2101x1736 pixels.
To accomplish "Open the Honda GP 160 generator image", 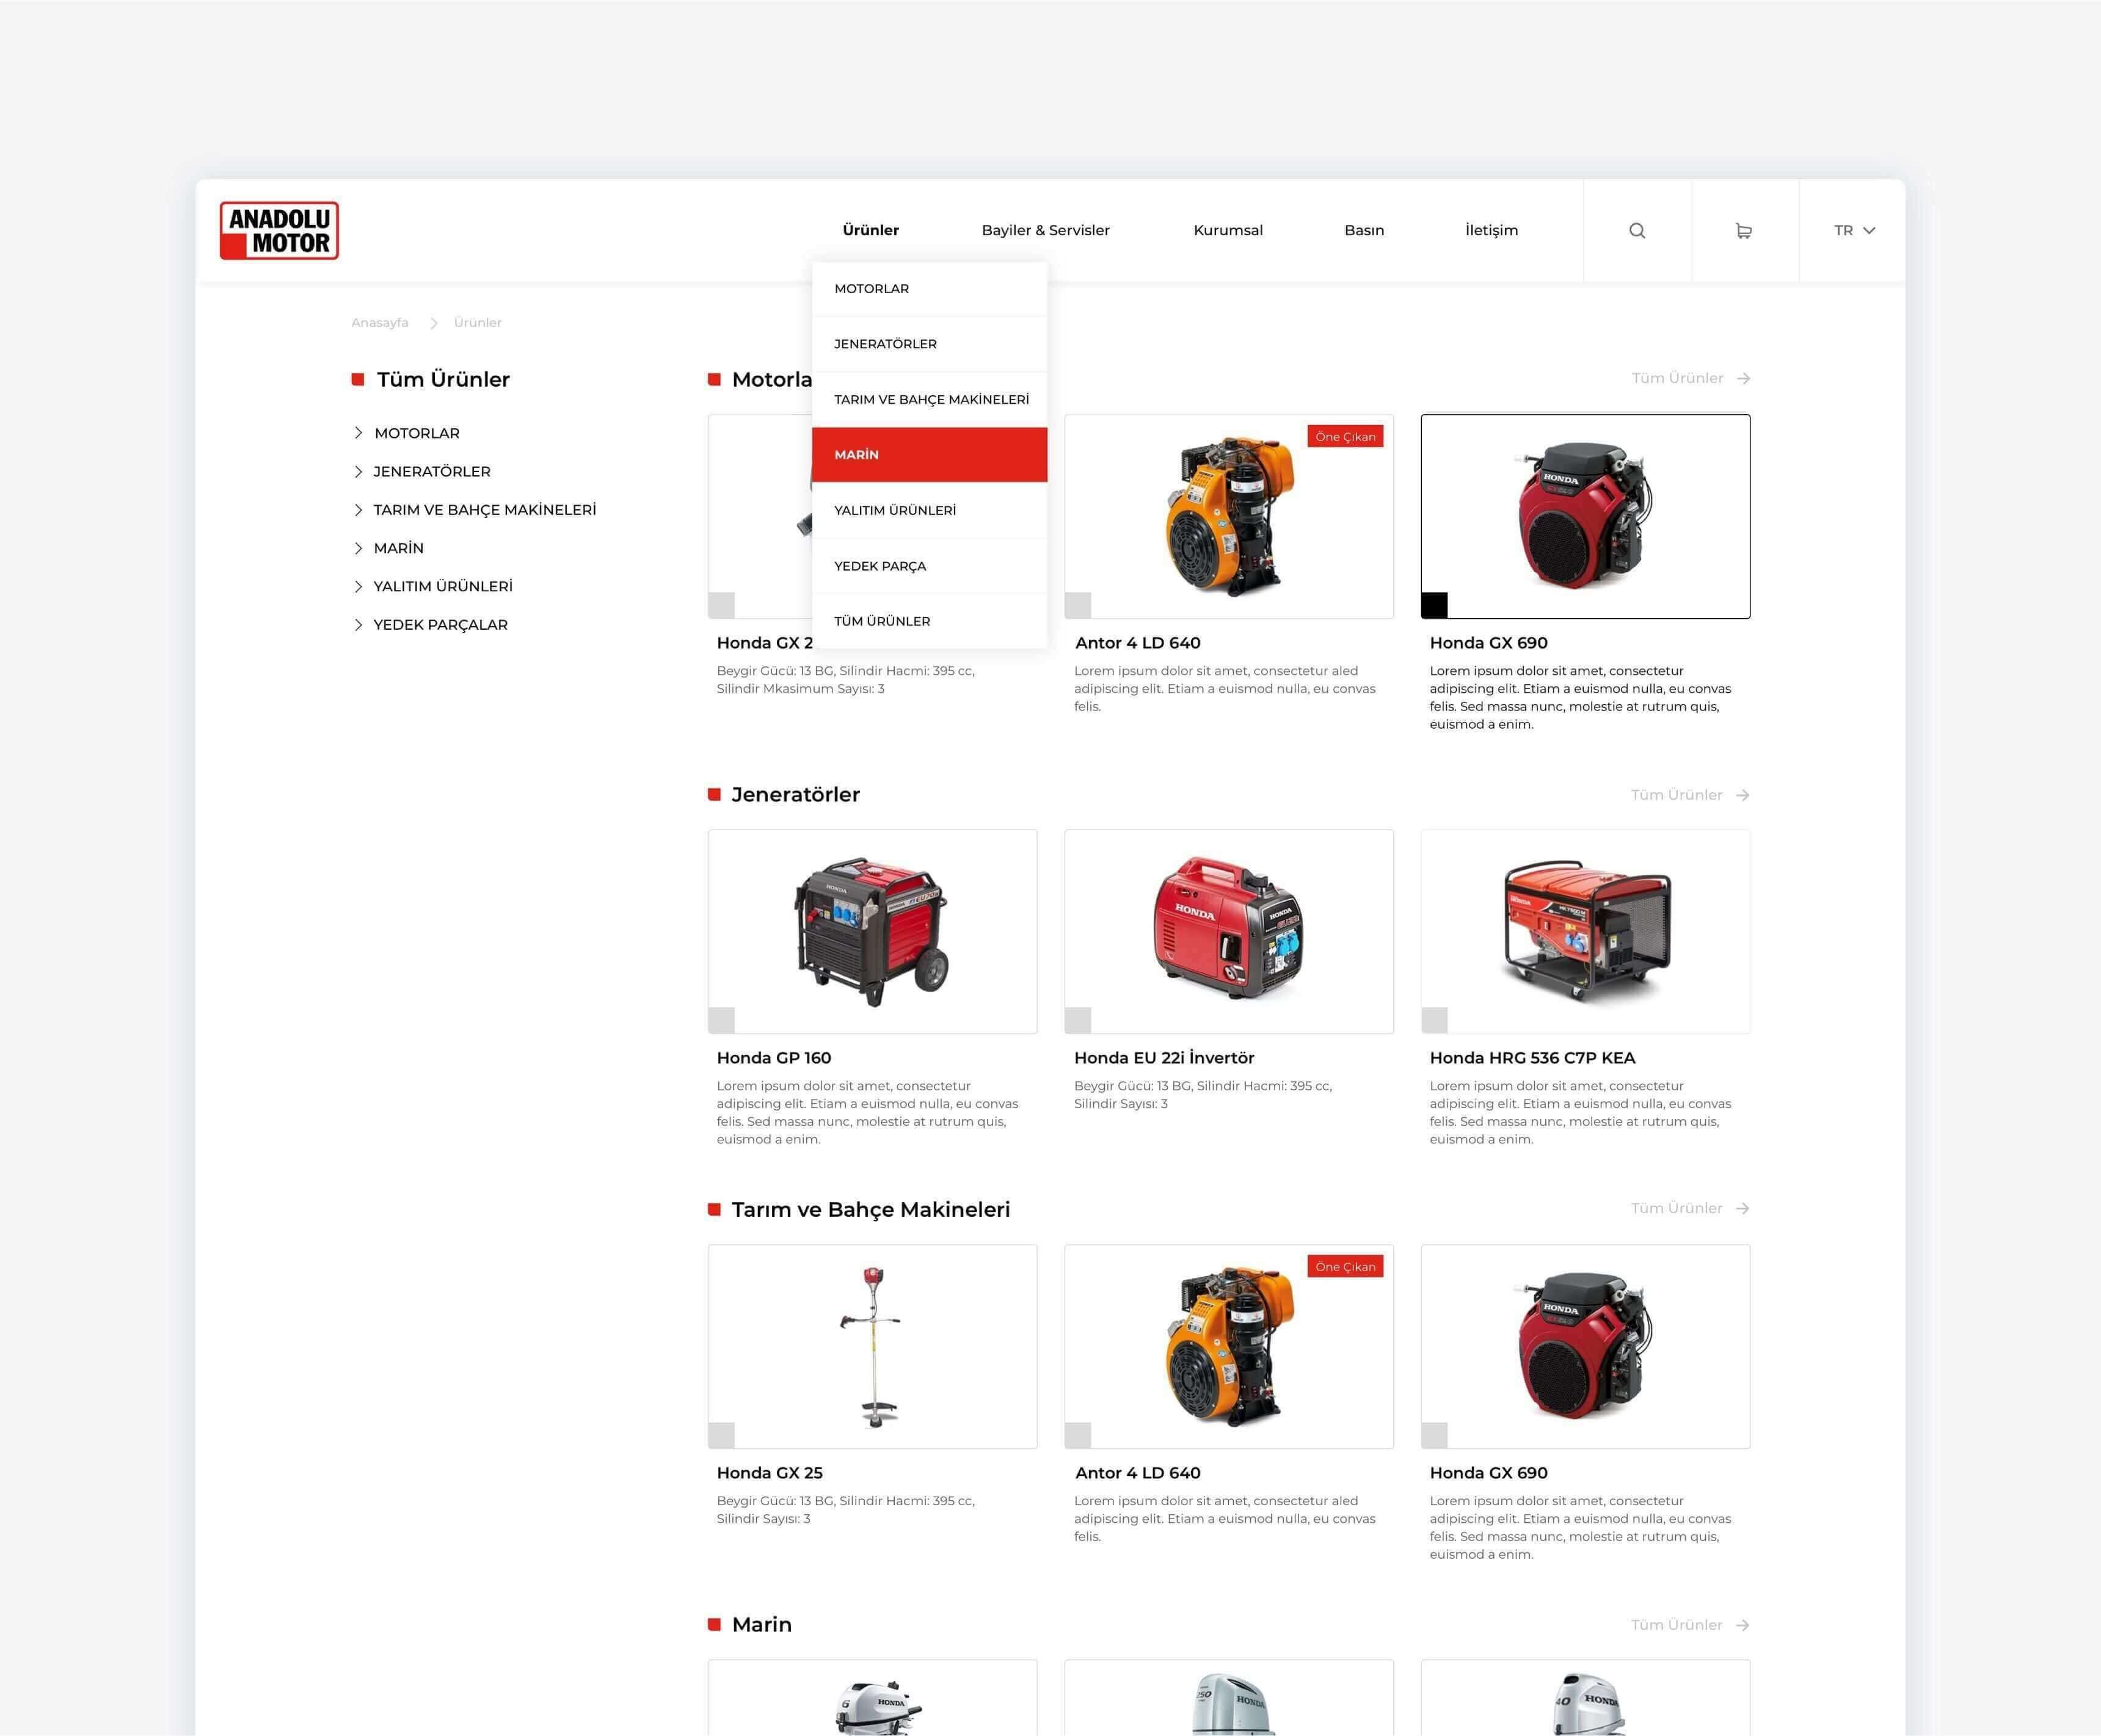I will coord(873,931).
